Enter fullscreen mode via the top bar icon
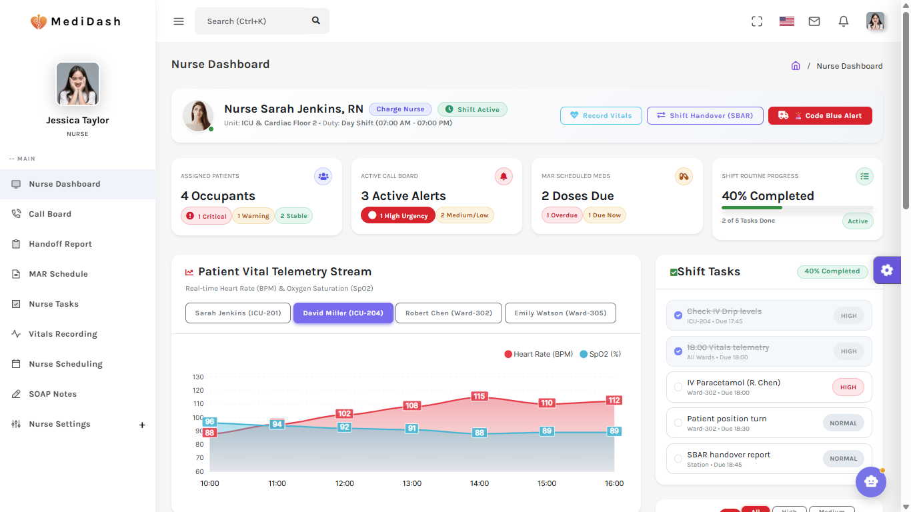Image resolution: width=911 pixels, height=512 pixels. pos(757,21)
